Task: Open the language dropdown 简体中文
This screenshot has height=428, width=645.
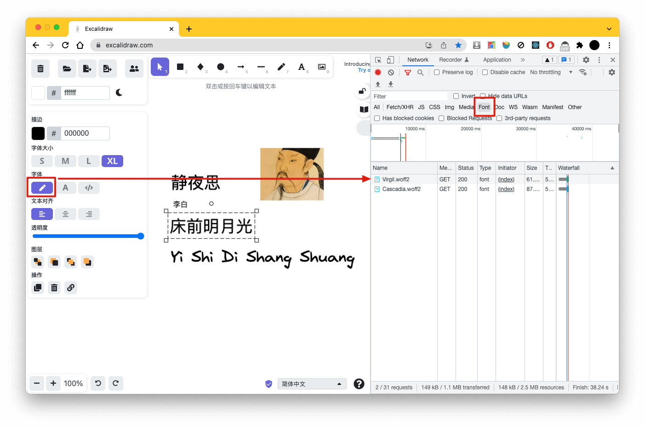Action: point(312,384)
